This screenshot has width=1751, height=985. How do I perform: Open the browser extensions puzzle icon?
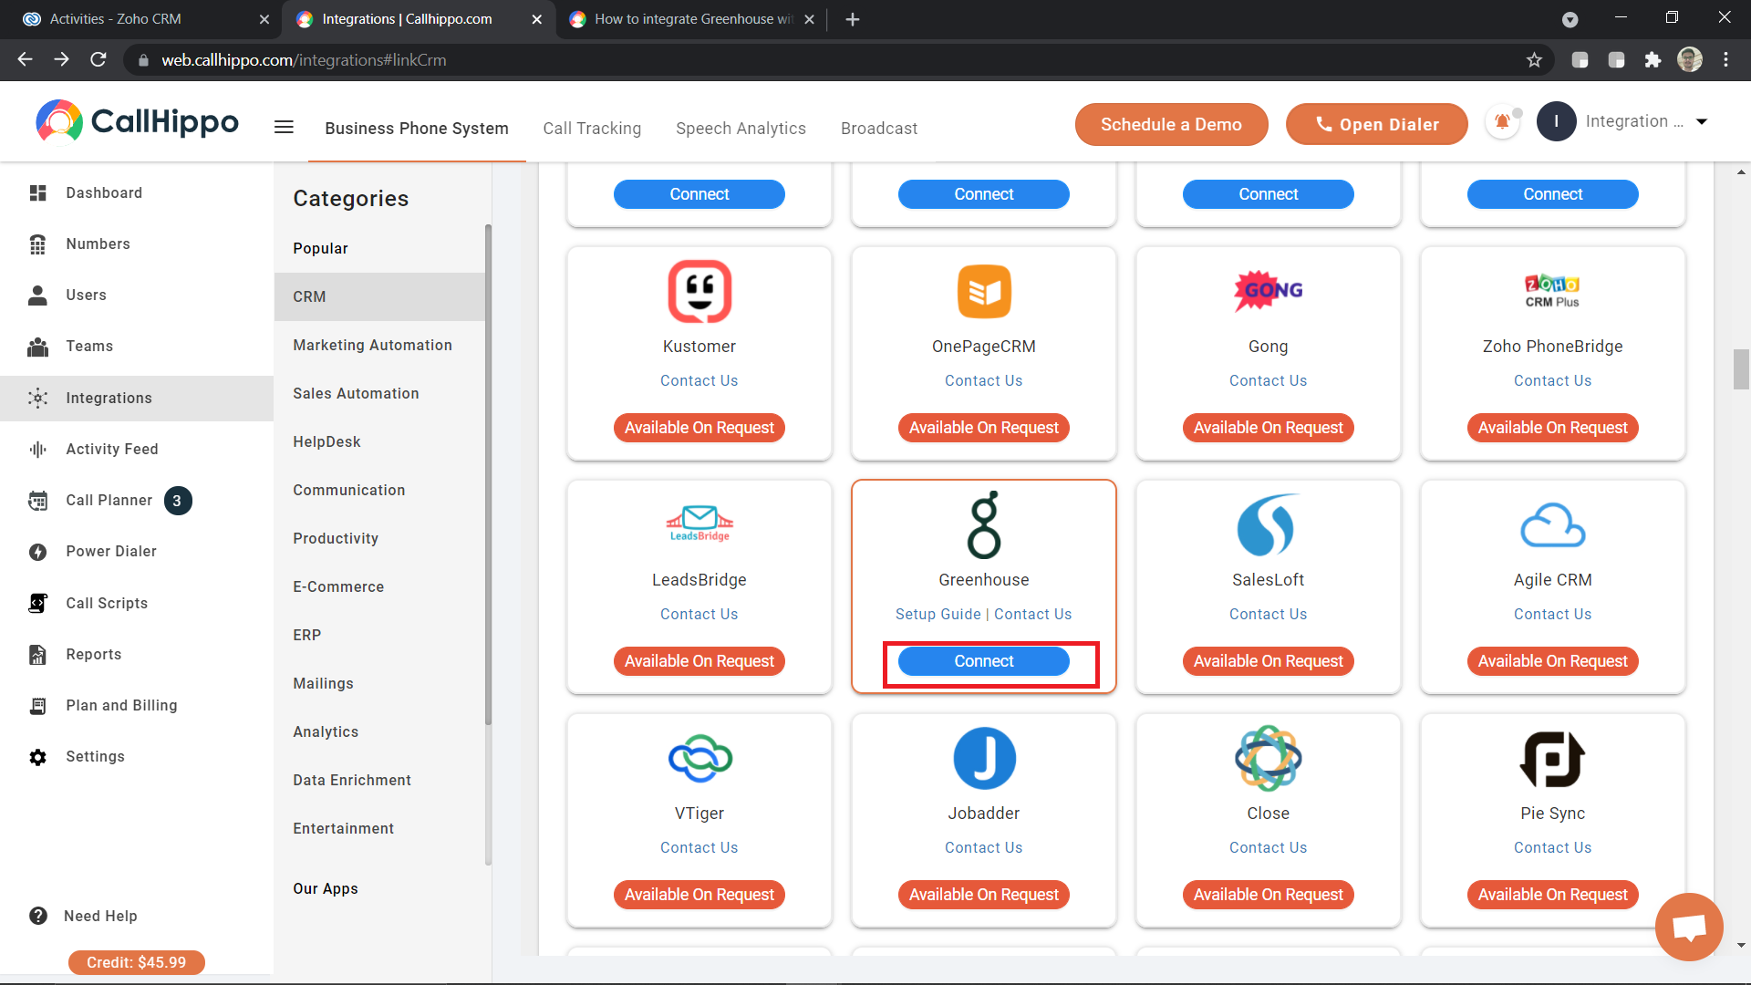tap(1653, 60)
